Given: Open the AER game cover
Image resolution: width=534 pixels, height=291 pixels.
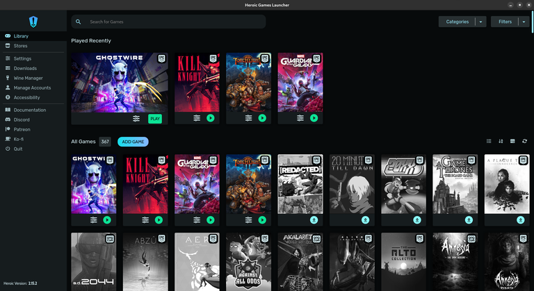Looking at the screenshot, I should (x=197, y=262).
